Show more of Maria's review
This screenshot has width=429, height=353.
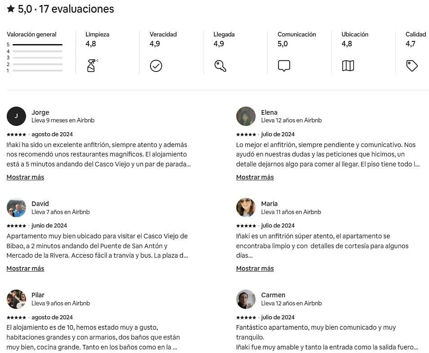point(255,268)
